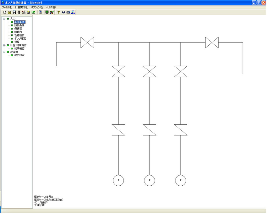Click the leftmost pump P symbol

(118, 181)
